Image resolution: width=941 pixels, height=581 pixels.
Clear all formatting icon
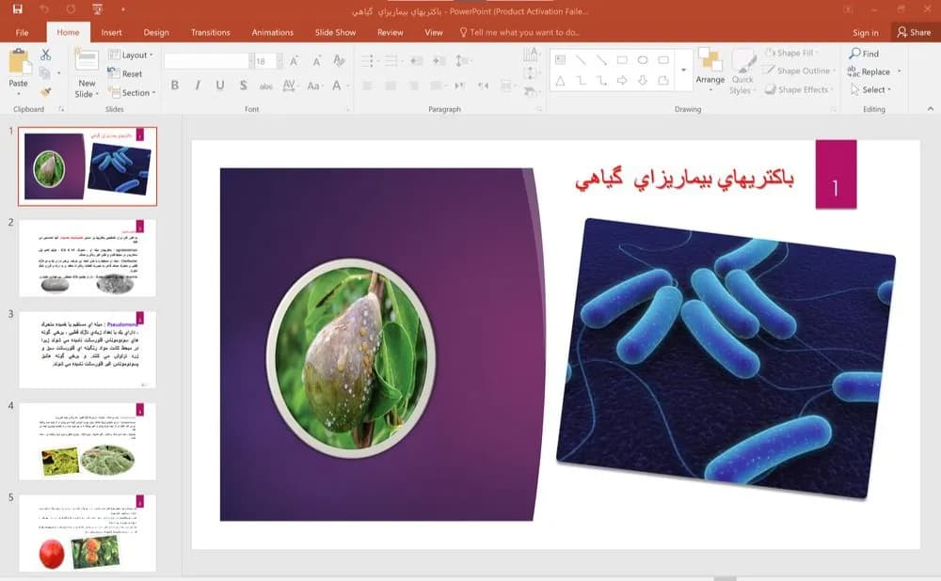pos(339,60)
